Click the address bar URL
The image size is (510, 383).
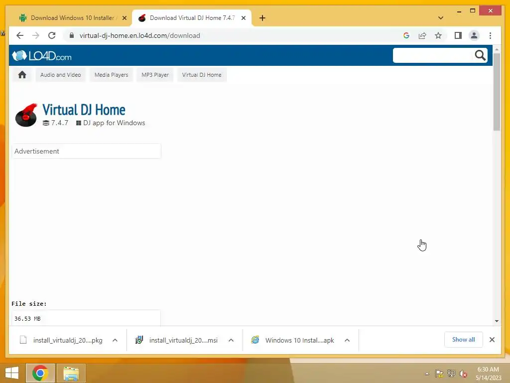point(140,35)
